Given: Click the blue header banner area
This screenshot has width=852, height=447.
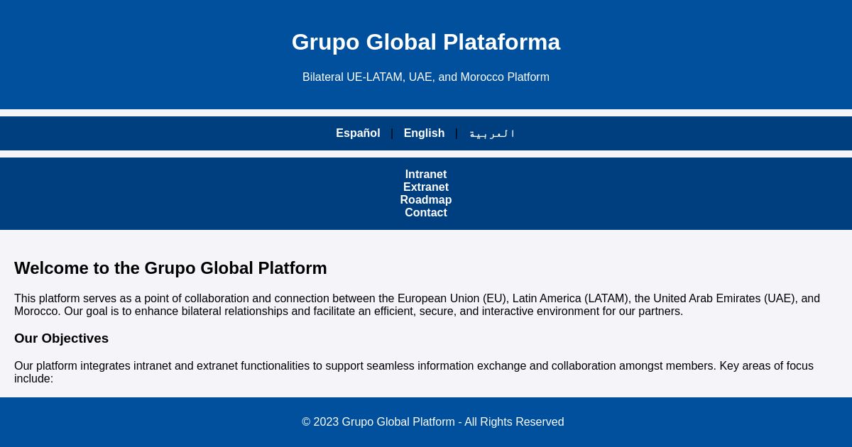Looking at the screenshot, I should (x=106, y=55).
